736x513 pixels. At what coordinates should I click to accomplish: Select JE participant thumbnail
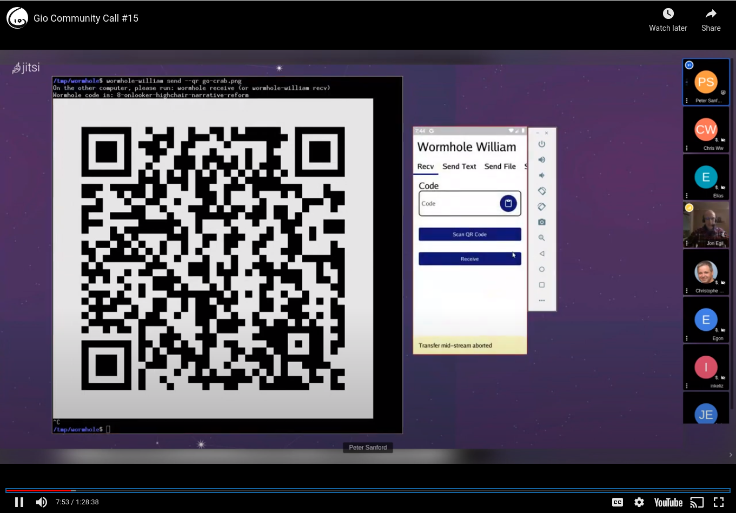point(706,408)
